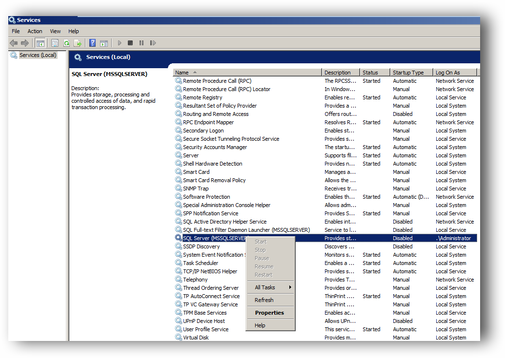The height and width of the screenshot is (358, 505).
Task: Click the greyed Start entry in the context menu
Action: tap(270, 242)
